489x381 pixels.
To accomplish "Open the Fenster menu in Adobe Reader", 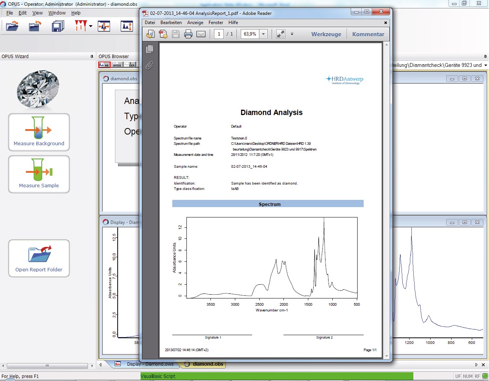I will click(x=216, y=23).
